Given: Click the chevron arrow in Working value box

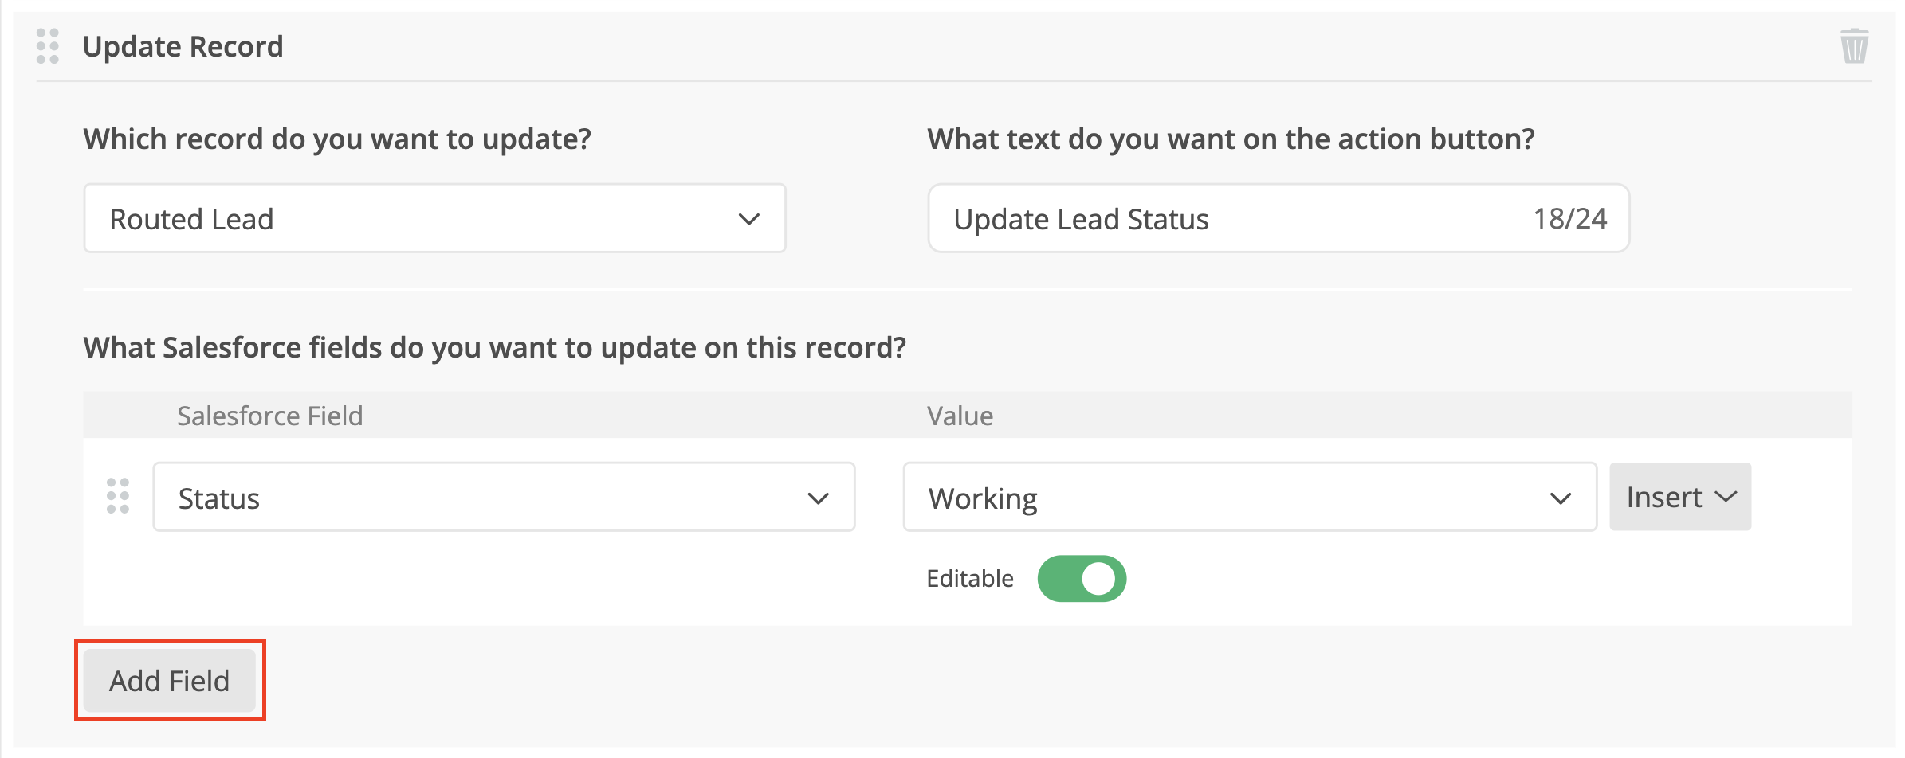Looking at the screenshot, I should pos(1560,498).
